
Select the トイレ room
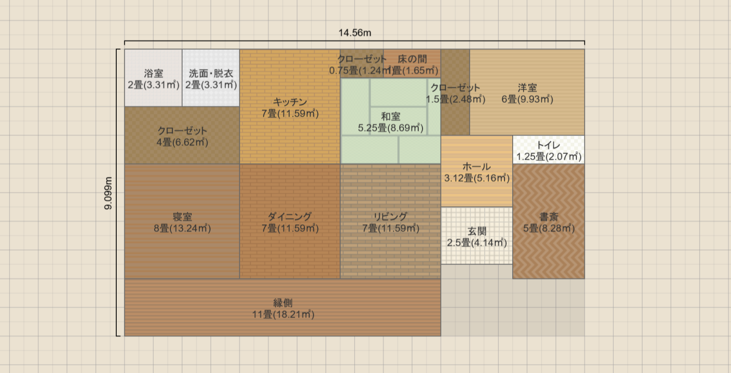pyautogui.click(x=549, y=150)
